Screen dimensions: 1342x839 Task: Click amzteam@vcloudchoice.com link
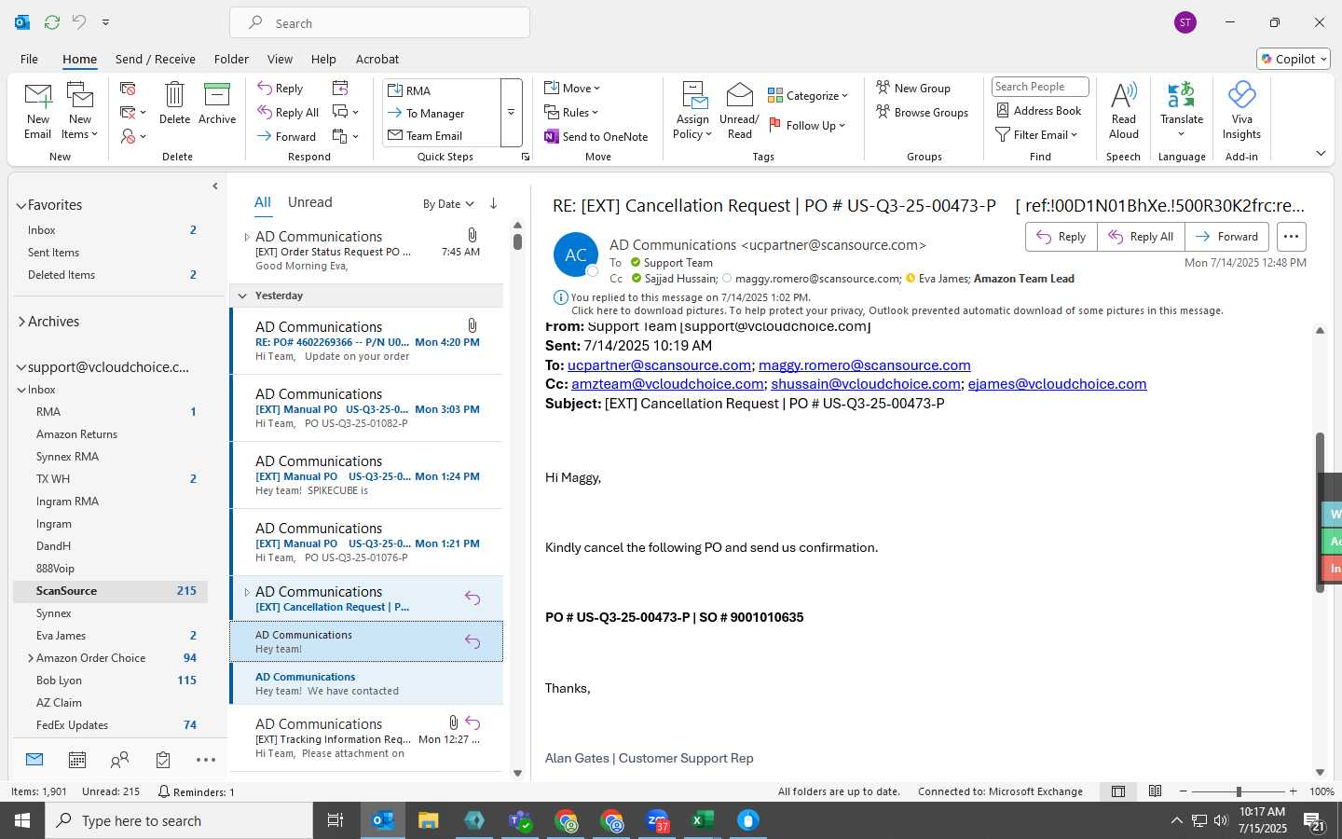pos(667,384)
